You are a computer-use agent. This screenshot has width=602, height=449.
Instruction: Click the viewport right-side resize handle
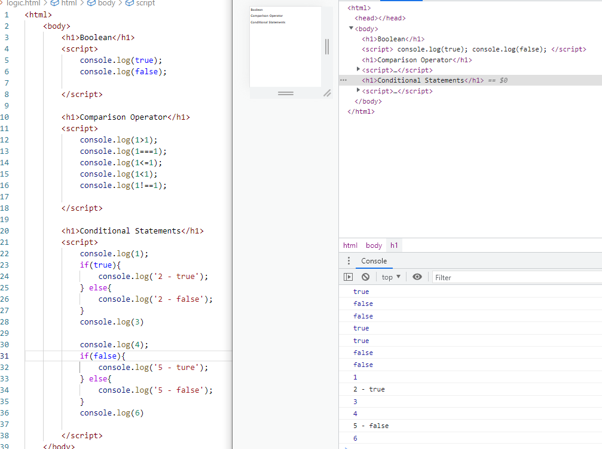coord(327,47)
